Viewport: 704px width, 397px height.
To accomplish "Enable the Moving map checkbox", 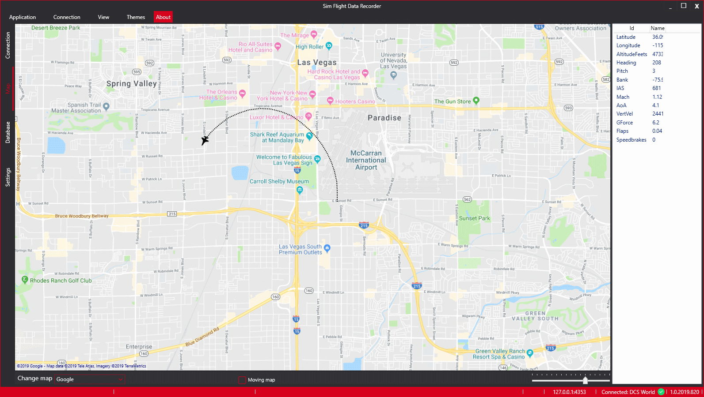I will [x=242, y=380].
